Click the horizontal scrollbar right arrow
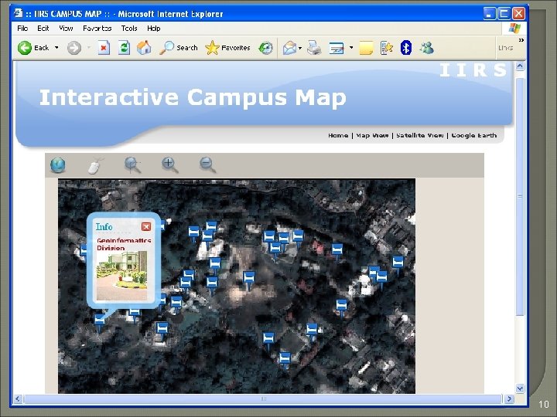This screenshot has width=557, height=417. (509, 399)
